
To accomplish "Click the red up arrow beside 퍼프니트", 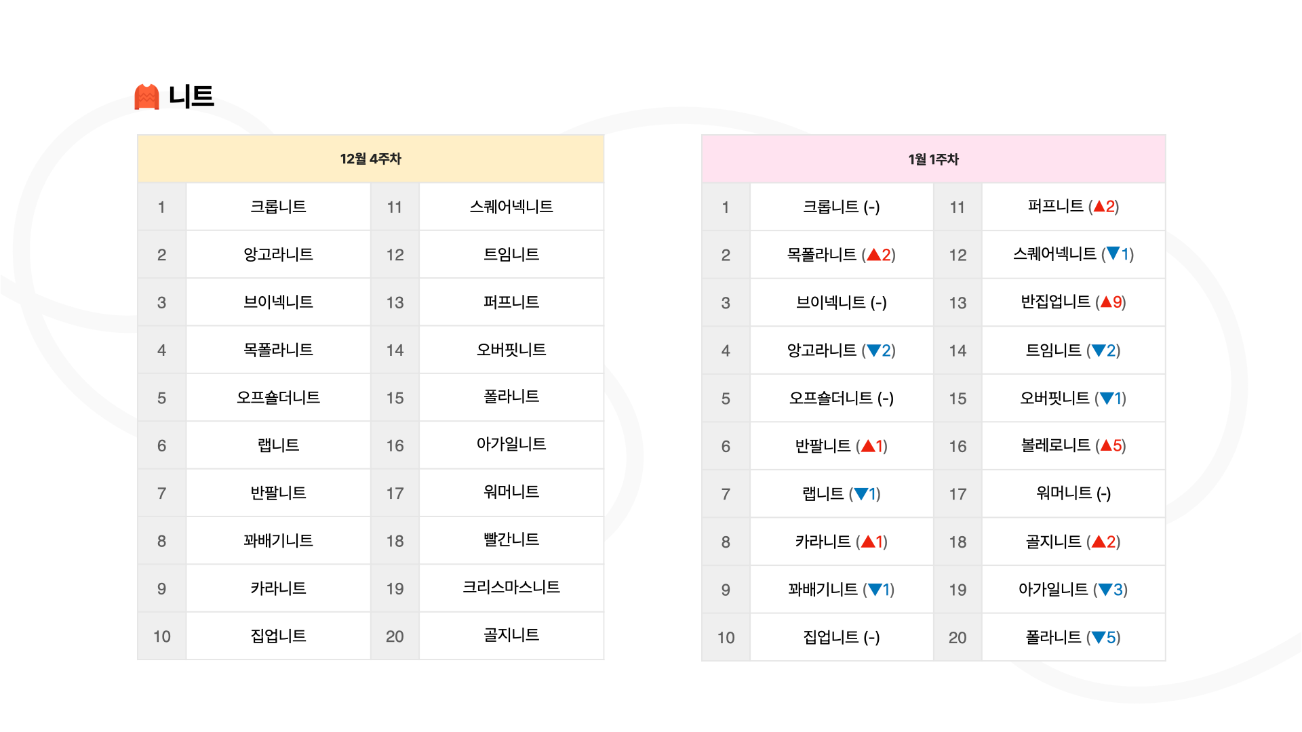I will [1099, 207].
